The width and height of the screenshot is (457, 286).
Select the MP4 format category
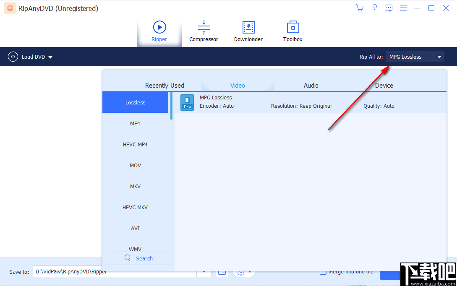coord(135,123)
